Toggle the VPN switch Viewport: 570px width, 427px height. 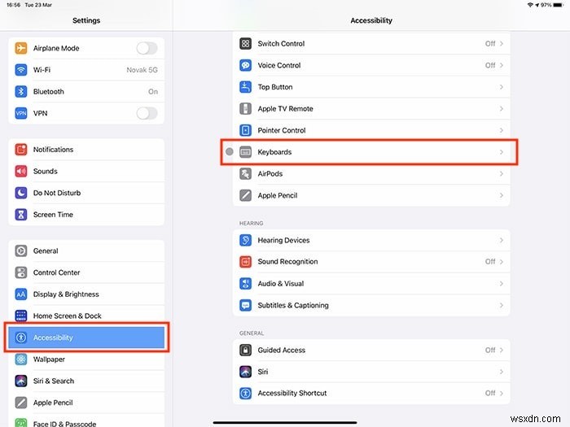[x=147, y=113]
